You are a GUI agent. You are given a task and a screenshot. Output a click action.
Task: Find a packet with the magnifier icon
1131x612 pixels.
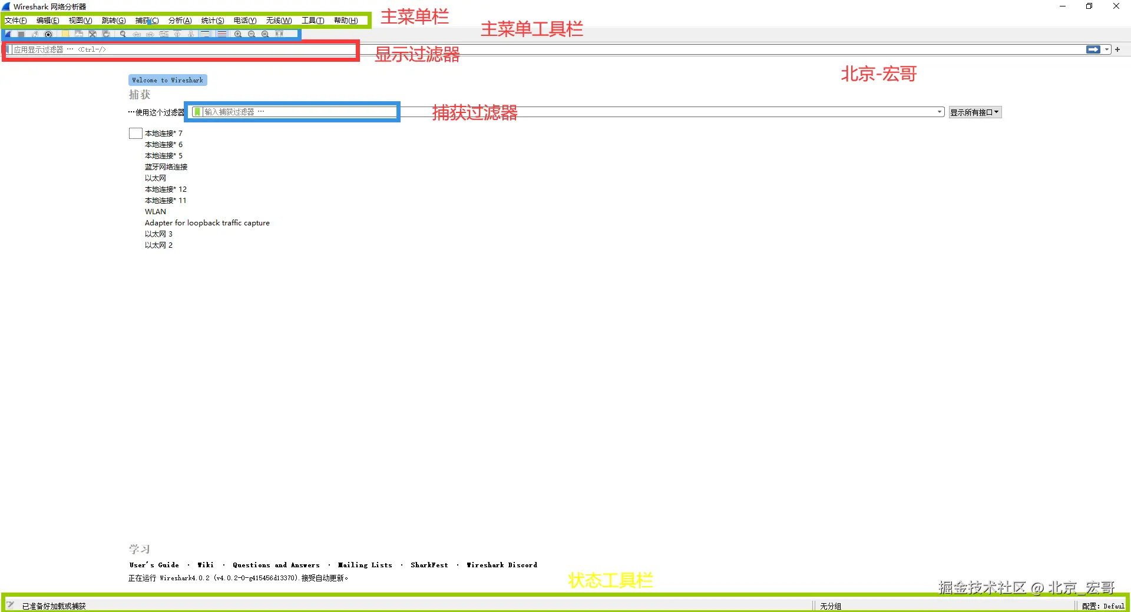point(123,34)
